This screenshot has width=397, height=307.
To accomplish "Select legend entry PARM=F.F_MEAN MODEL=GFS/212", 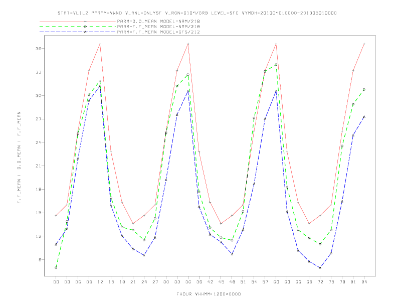I will [158, 32].
